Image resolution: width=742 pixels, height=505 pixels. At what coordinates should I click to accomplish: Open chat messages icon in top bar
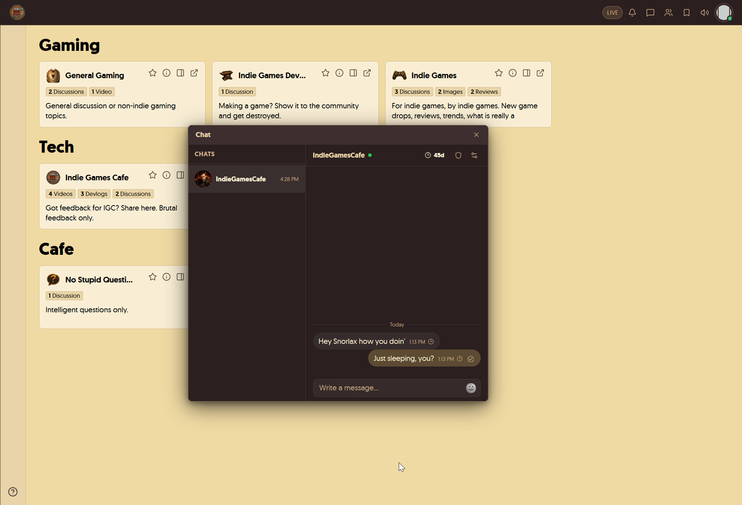point(650,12)
